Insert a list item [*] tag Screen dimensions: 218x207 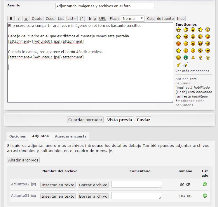[x=83, y=18]
